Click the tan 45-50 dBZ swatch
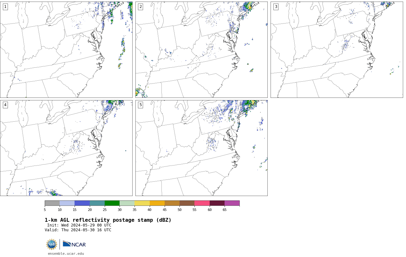 (172, 203)
